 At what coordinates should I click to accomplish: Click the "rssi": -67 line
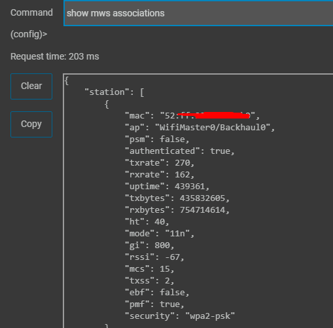click(154, 257)
